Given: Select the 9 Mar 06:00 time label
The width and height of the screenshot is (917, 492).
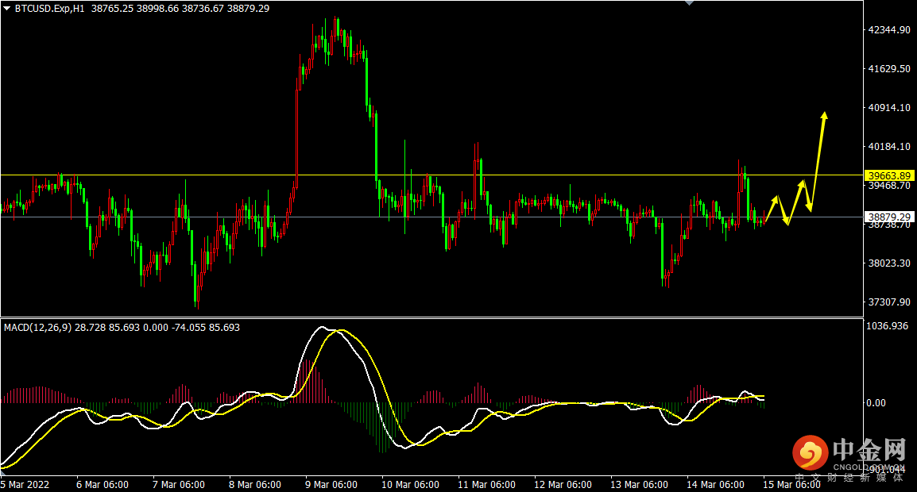Looking at the screenshot, I should point(331,484).
